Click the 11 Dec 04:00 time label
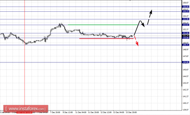The height and width of the screenshot is (115, 190). pos(81,112)
